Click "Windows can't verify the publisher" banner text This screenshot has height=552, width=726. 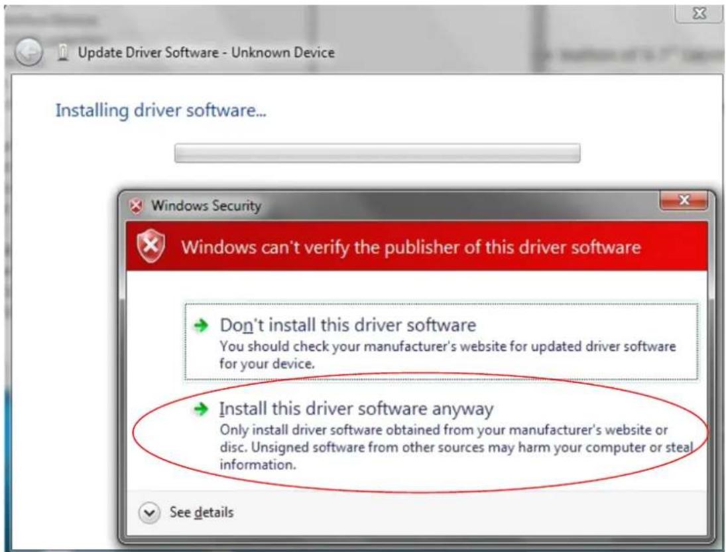tap(410, 247)
